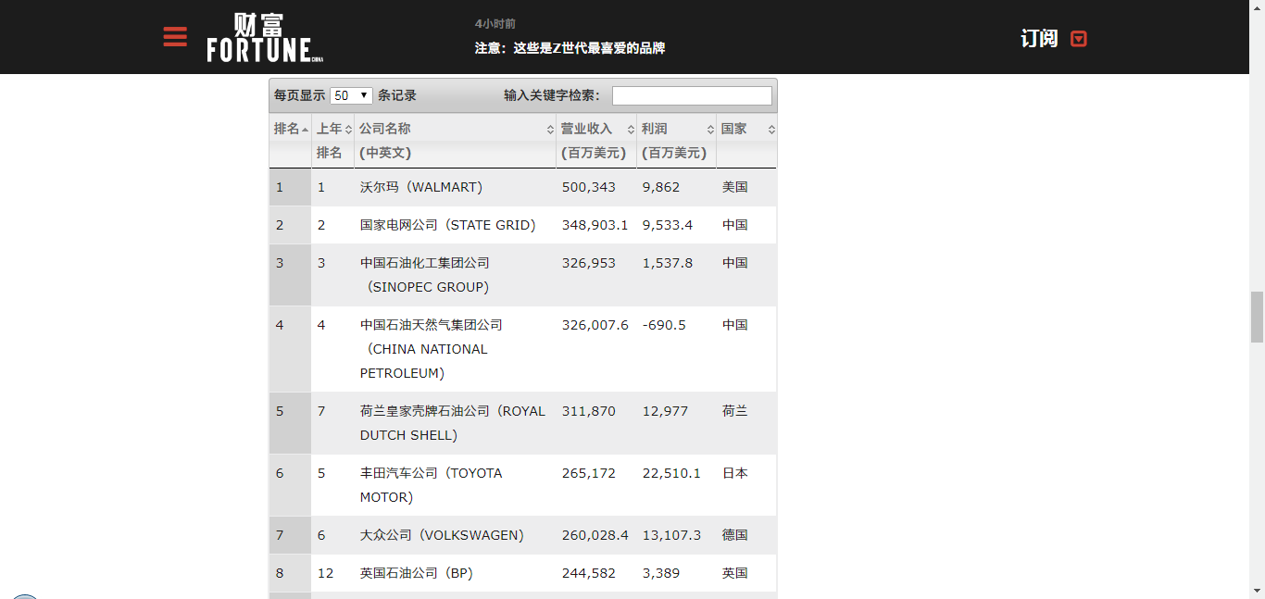1265x599 pixels.
Task: Select 荷兰皇家壳牌石油公司 ROYAL DUTCH SHELL cell
Action: [453, 423]
